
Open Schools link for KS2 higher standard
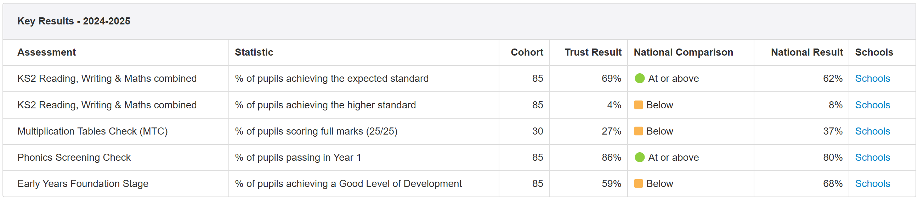872,105
